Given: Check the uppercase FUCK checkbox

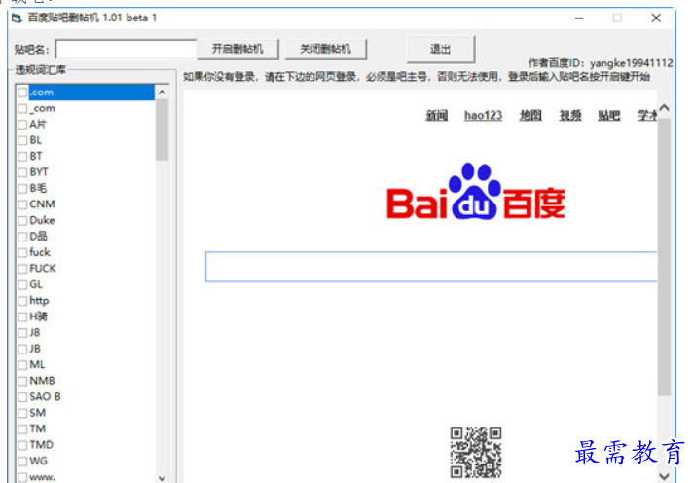Looking at the screenshot, I should (x=22, y=269).
